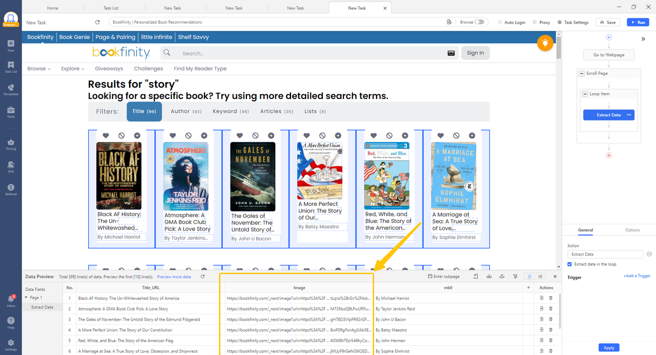Open Tools in the left sidebar
656x355 pixels.
click(x=11, y=112)
